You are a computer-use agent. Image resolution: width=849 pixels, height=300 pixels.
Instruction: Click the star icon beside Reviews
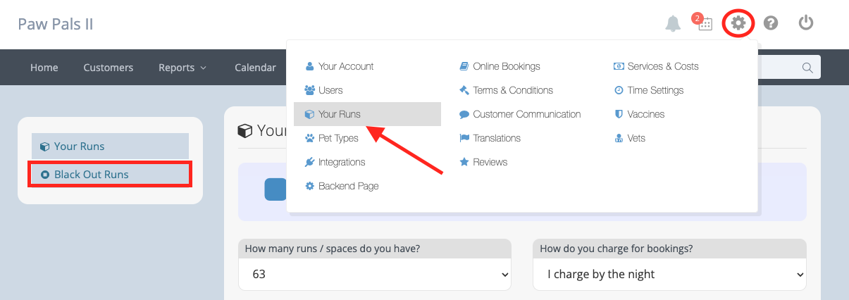coord(464,162)
